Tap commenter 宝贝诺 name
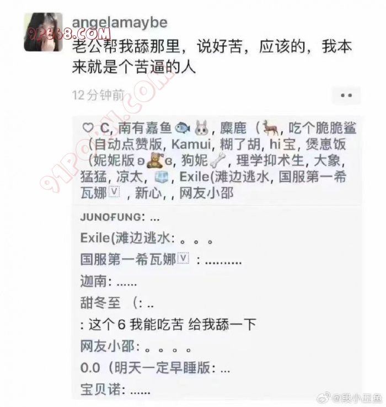386x407 pixels. [100, 389]
